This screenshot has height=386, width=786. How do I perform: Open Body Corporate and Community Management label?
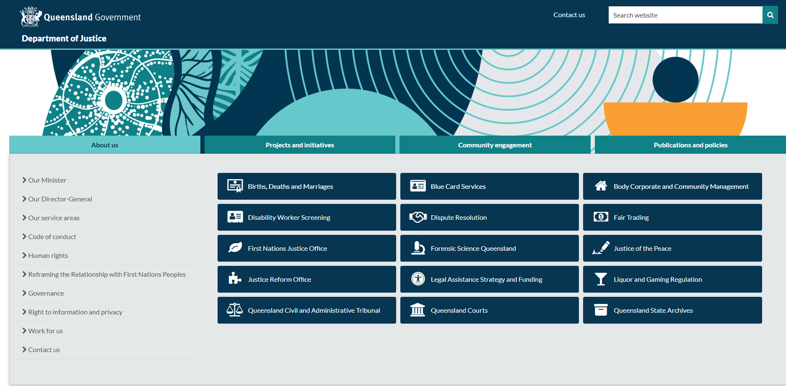(x=681, y=186)
